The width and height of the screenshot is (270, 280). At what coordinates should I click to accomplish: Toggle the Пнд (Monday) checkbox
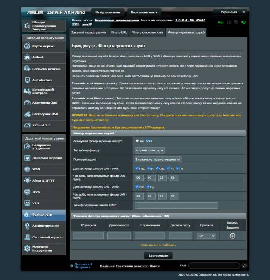[137, 168]
